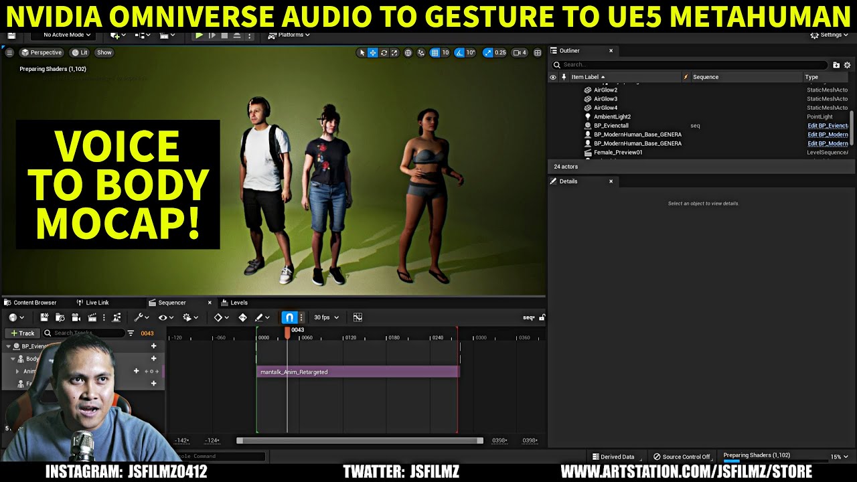This screenshot has width=857, height=482.
Task: Click the Outliner search field
Action: coord(690,65)
